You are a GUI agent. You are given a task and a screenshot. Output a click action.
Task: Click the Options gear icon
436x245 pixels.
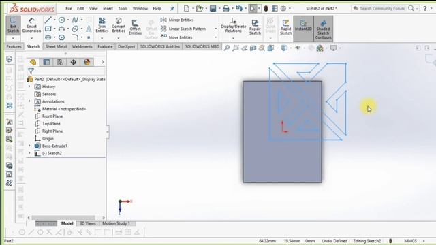pyautogui.click(x=283, y=9)
